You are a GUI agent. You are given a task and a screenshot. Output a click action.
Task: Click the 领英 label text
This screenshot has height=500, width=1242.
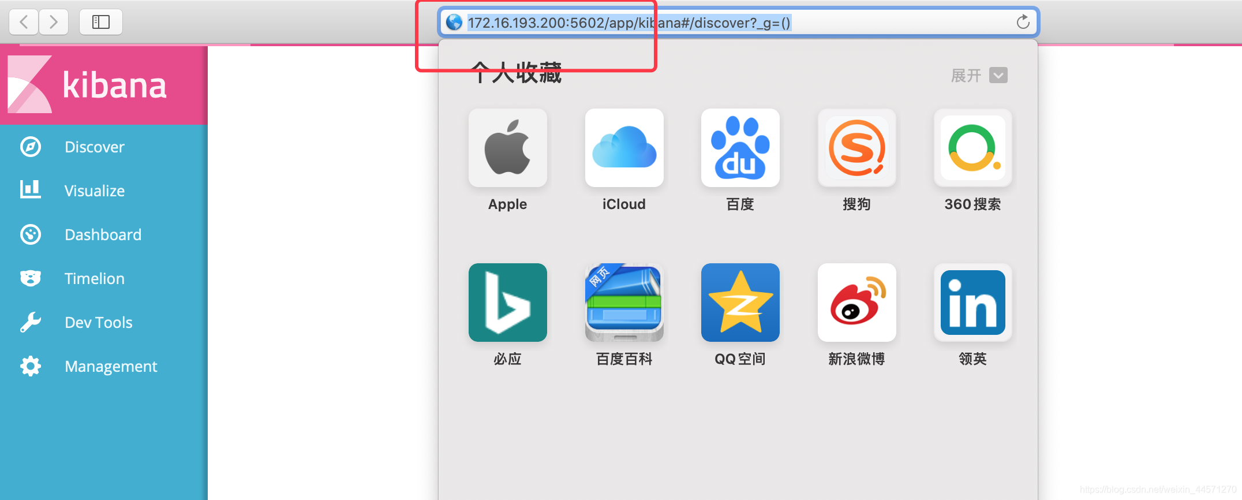tap(973, 359)
